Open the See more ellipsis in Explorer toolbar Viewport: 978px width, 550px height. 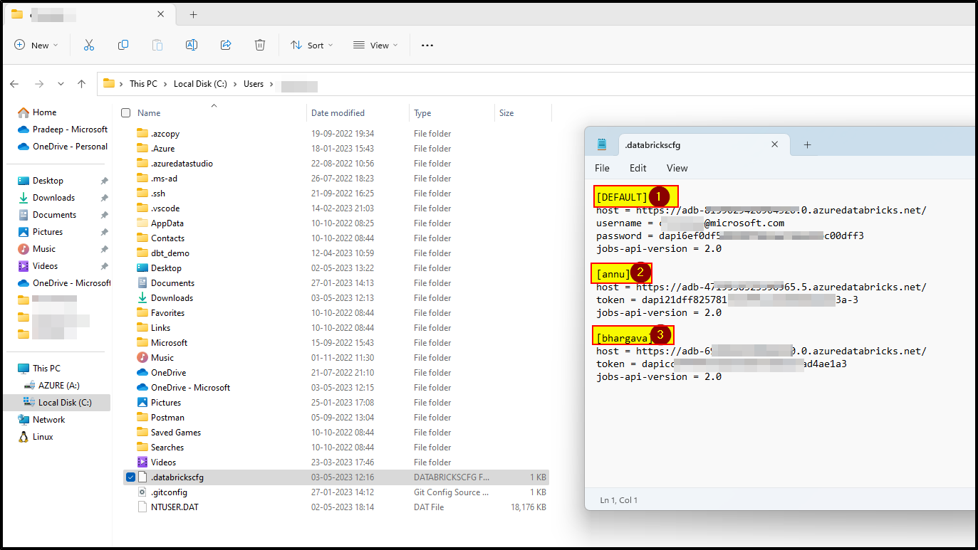point(427,45)
